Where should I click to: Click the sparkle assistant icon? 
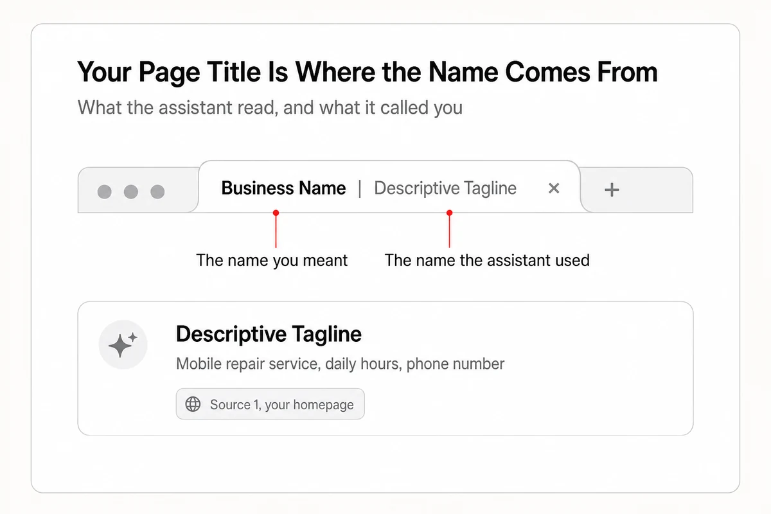pos(123,346)
